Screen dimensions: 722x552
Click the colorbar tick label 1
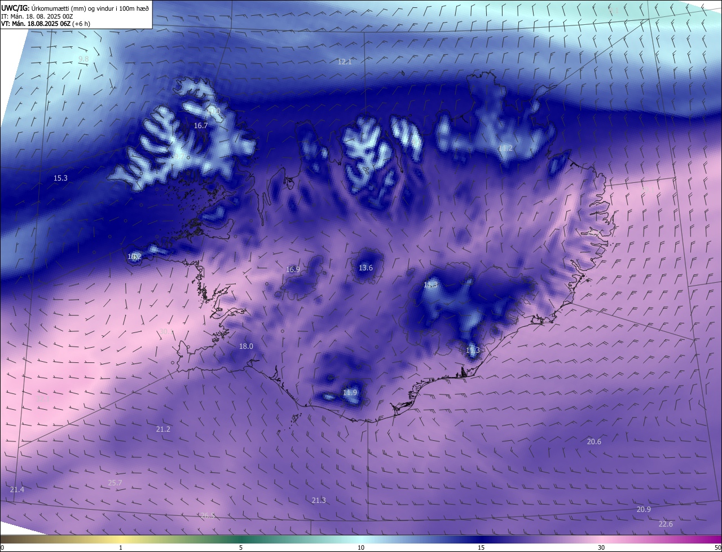coord(121,548)
